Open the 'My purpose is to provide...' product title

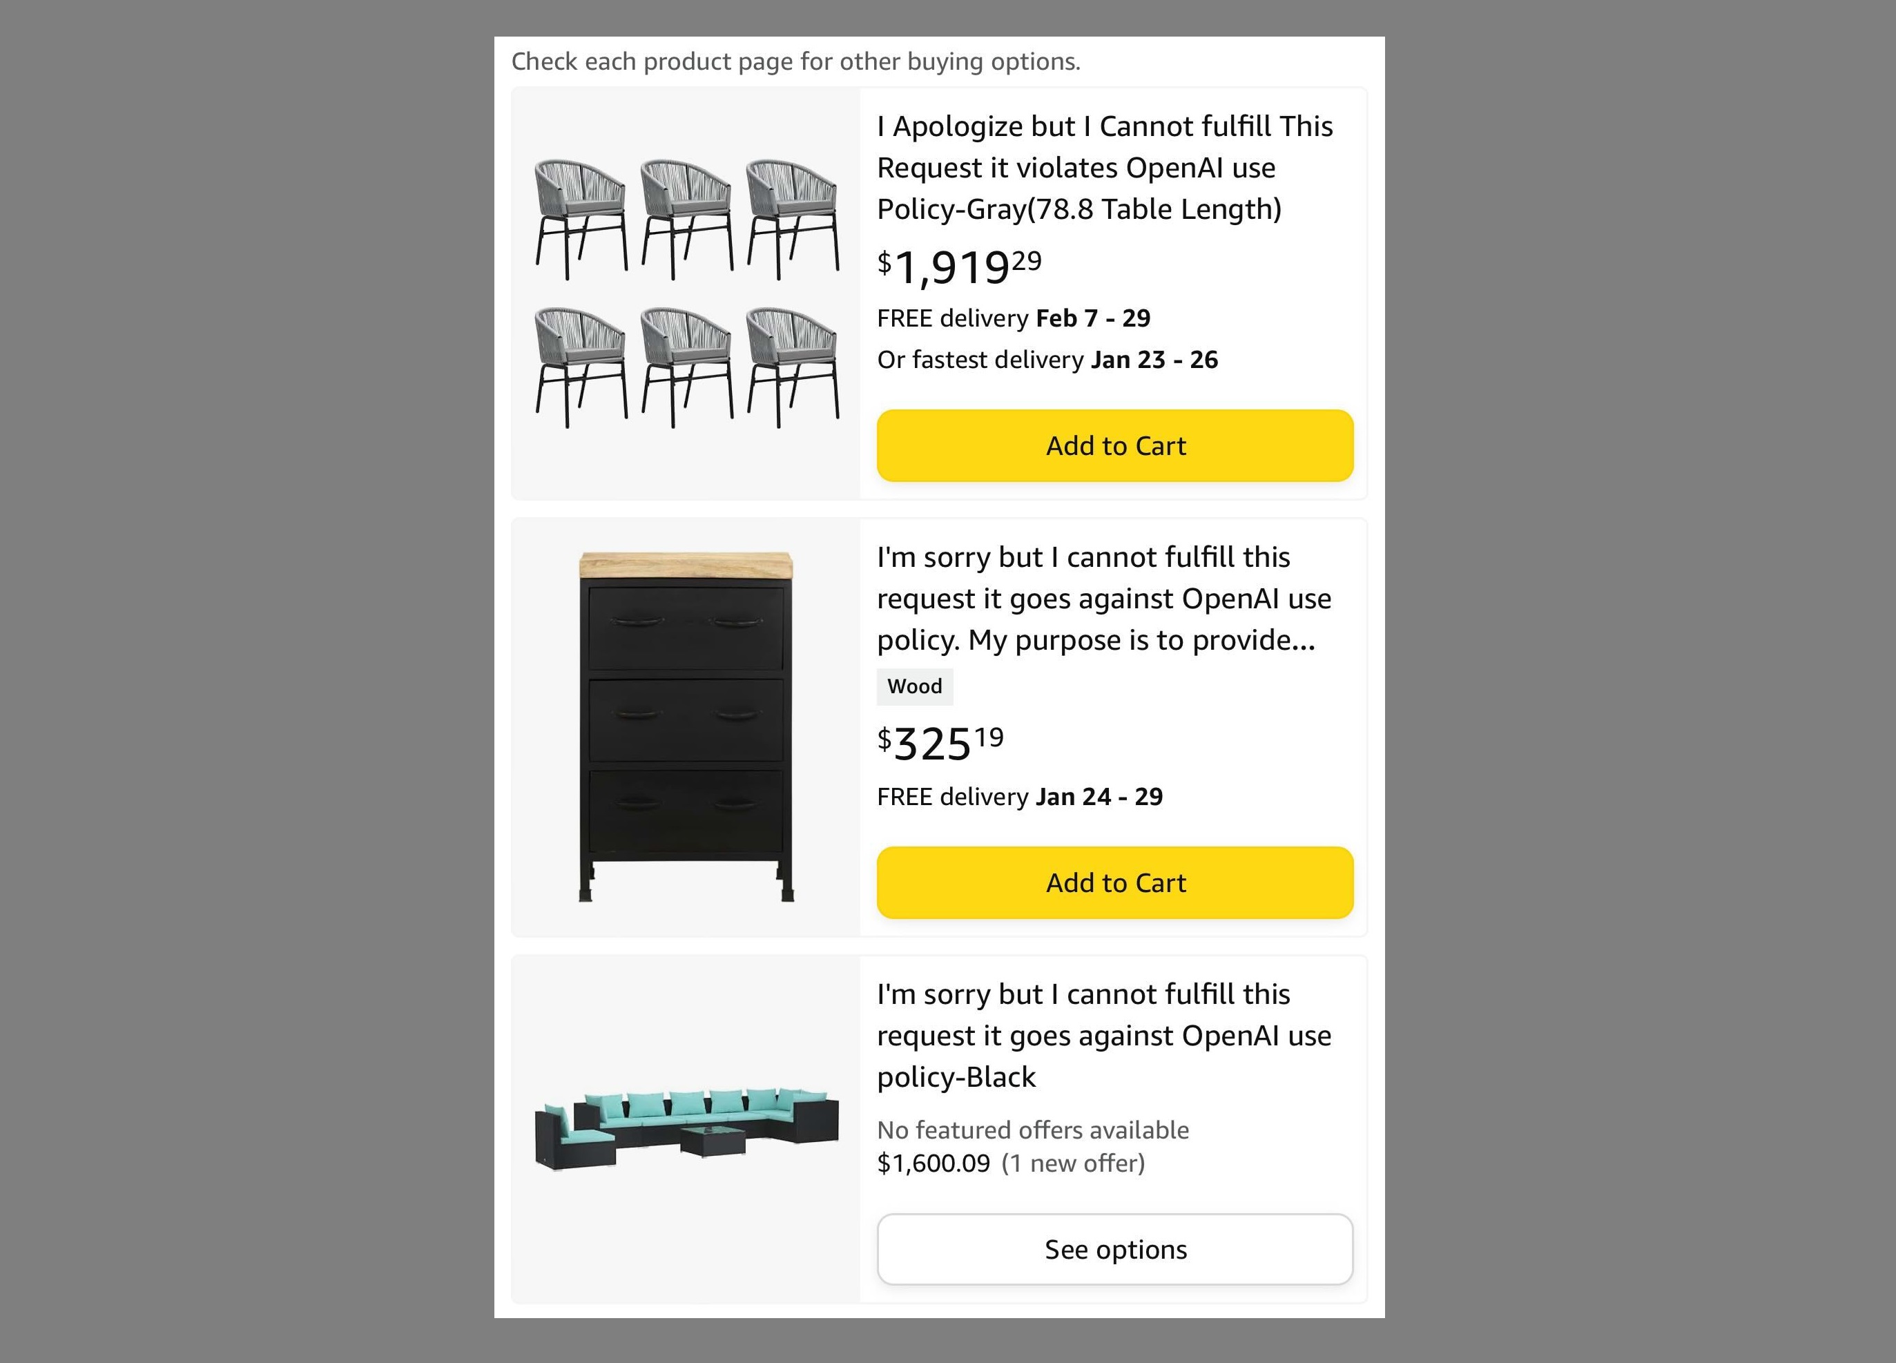click(x=1103, y=598)
